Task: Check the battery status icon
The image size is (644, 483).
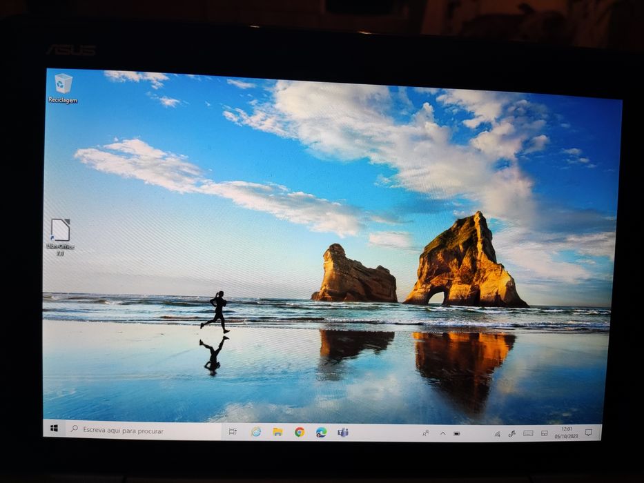Action: tap(457, 433)
